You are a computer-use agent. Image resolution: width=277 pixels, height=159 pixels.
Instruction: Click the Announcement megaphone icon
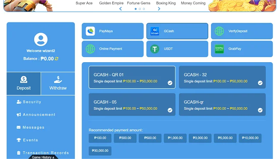click(x=19, y=114)
